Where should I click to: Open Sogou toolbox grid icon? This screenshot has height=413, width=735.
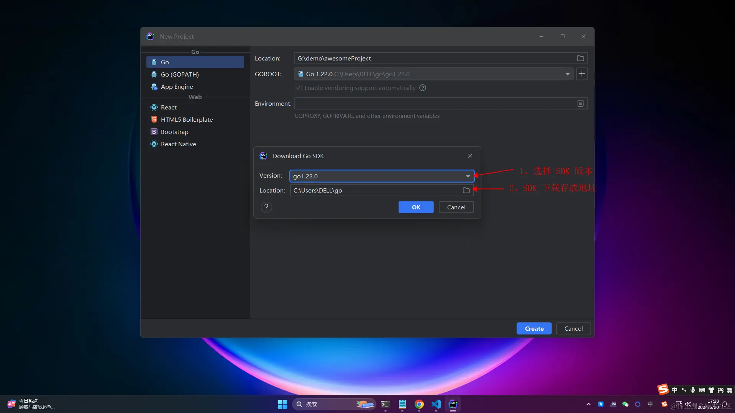(x=730, y=390)
